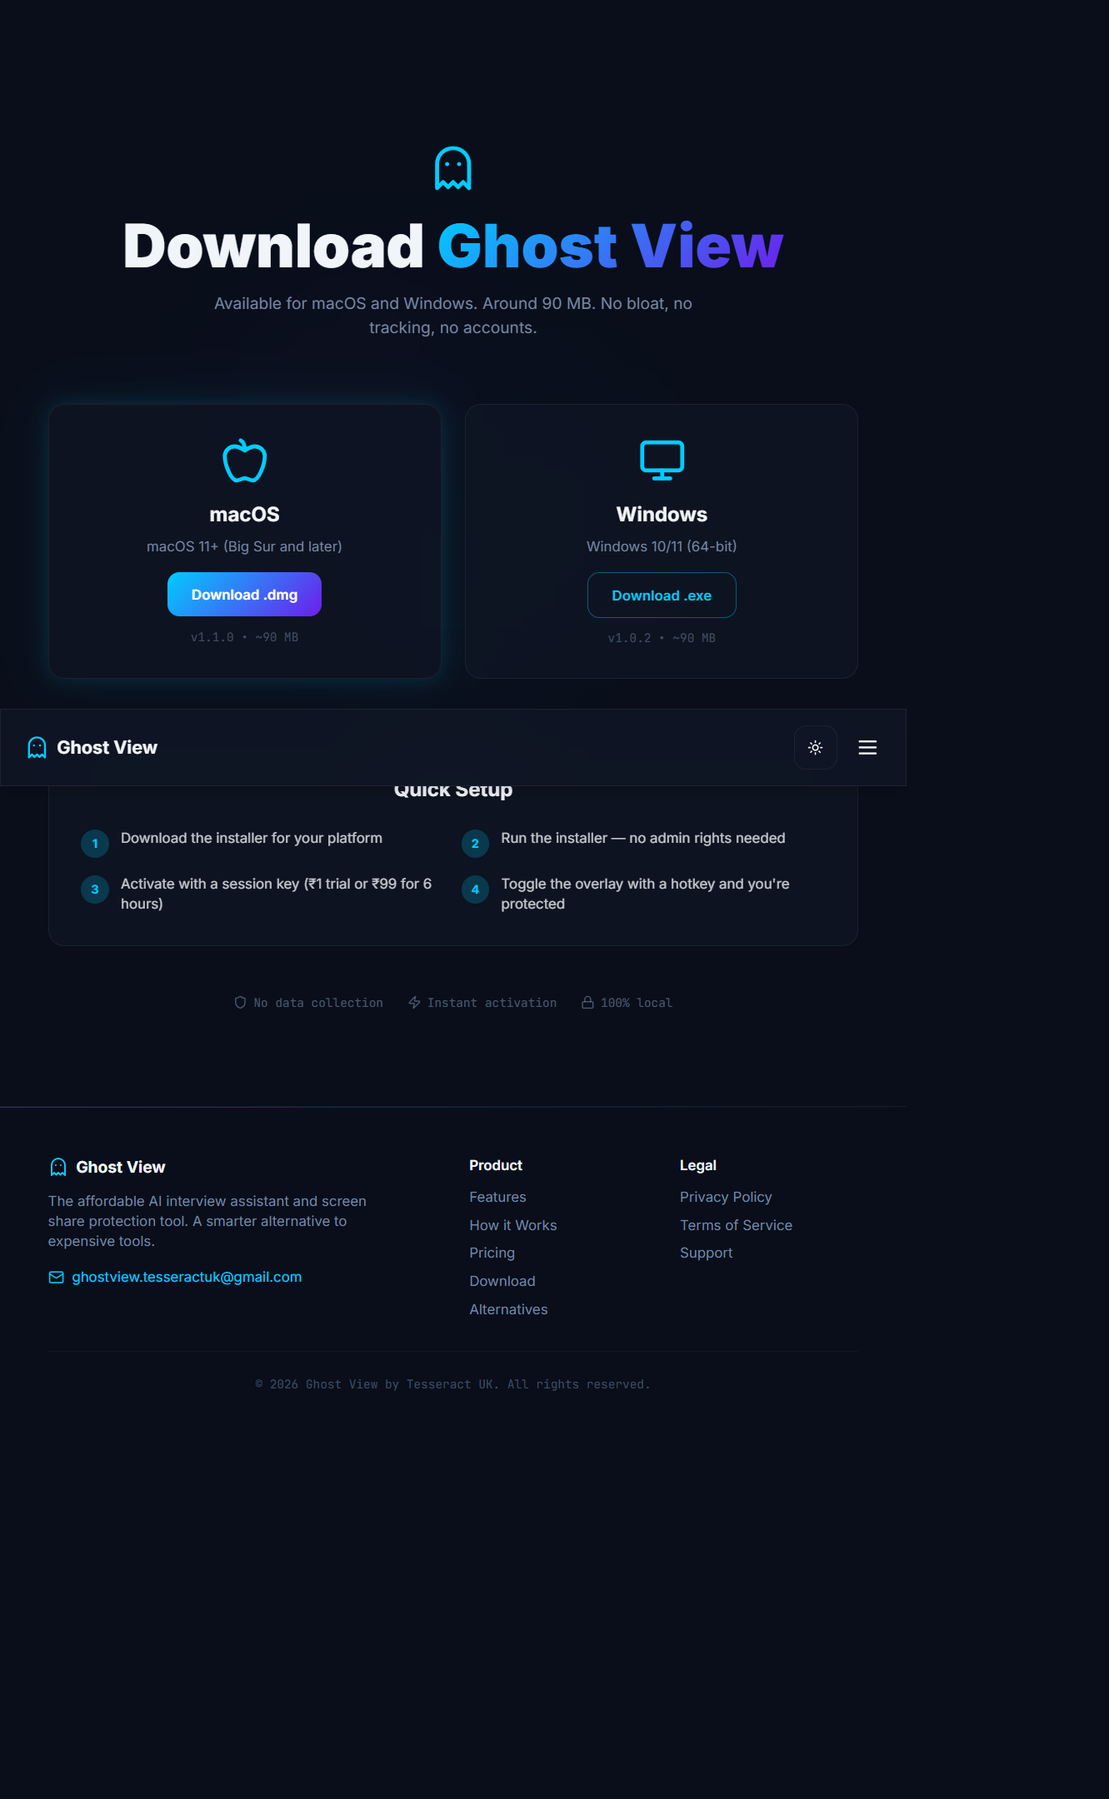Download the Windows .exe installer

coord(662,596)
